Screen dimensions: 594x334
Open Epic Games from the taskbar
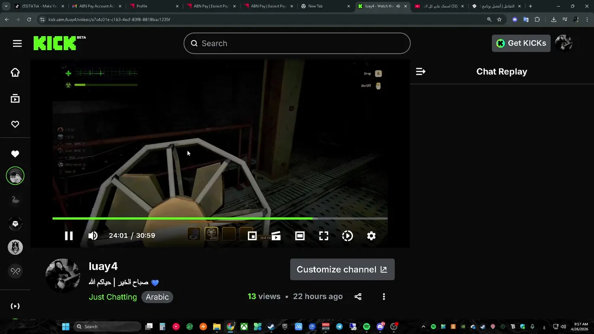tap(285, 327)
